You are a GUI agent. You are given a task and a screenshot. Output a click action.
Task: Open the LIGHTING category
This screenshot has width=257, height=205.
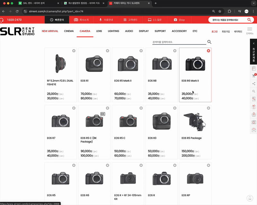(113, 31)
